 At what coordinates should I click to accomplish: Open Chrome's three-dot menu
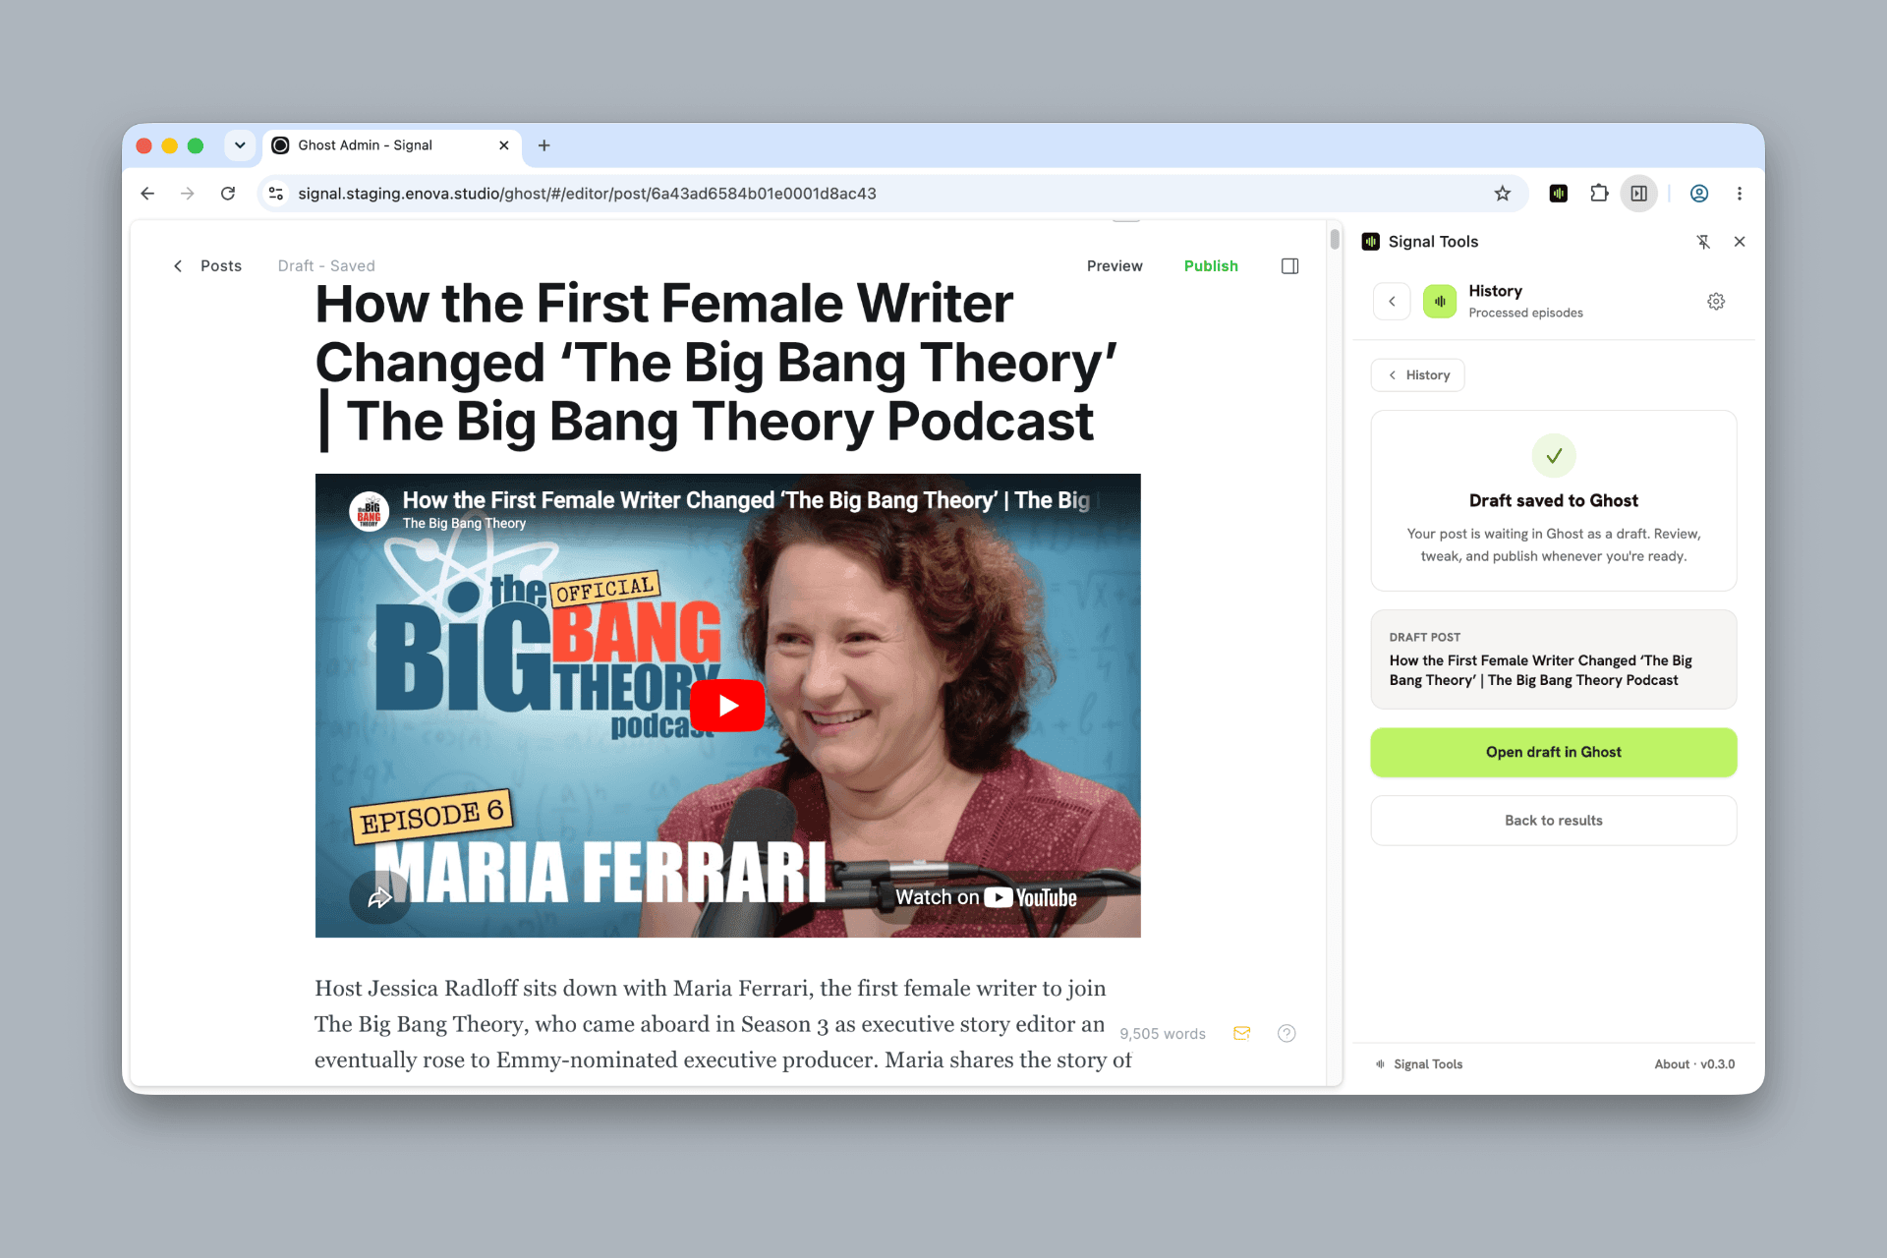click(x=1740, y=194)
